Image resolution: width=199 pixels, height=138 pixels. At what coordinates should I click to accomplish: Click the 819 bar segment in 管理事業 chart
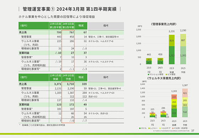pos(172,41)
